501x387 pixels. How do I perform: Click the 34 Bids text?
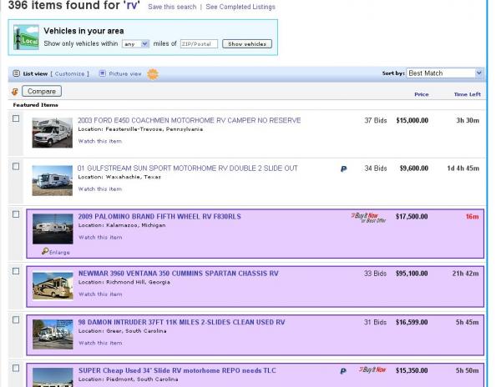coord(376,168)
